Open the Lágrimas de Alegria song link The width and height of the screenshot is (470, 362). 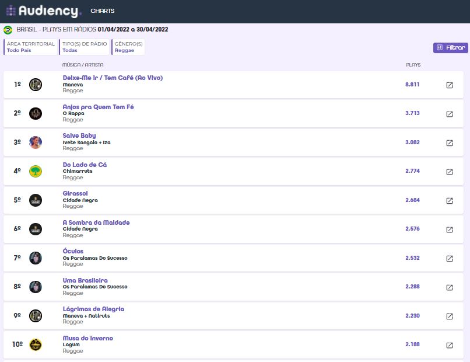pyautogui.click(x=93, y=309)
